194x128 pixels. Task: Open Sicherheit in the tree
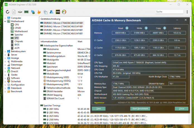click(x=16, y=82)
